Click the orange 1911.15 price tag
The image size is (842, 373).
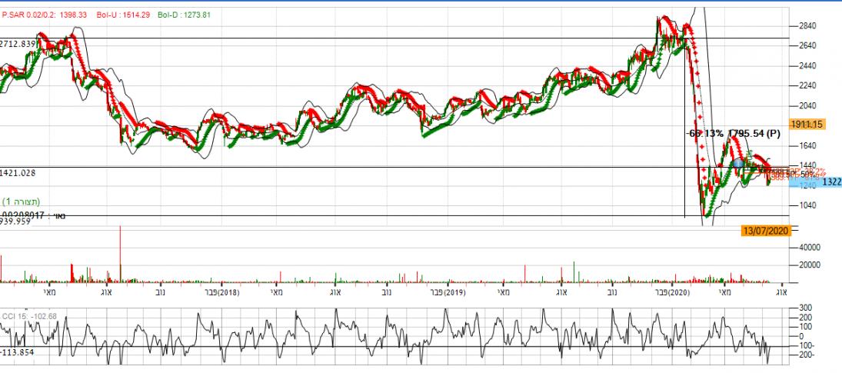coord(807,124)
